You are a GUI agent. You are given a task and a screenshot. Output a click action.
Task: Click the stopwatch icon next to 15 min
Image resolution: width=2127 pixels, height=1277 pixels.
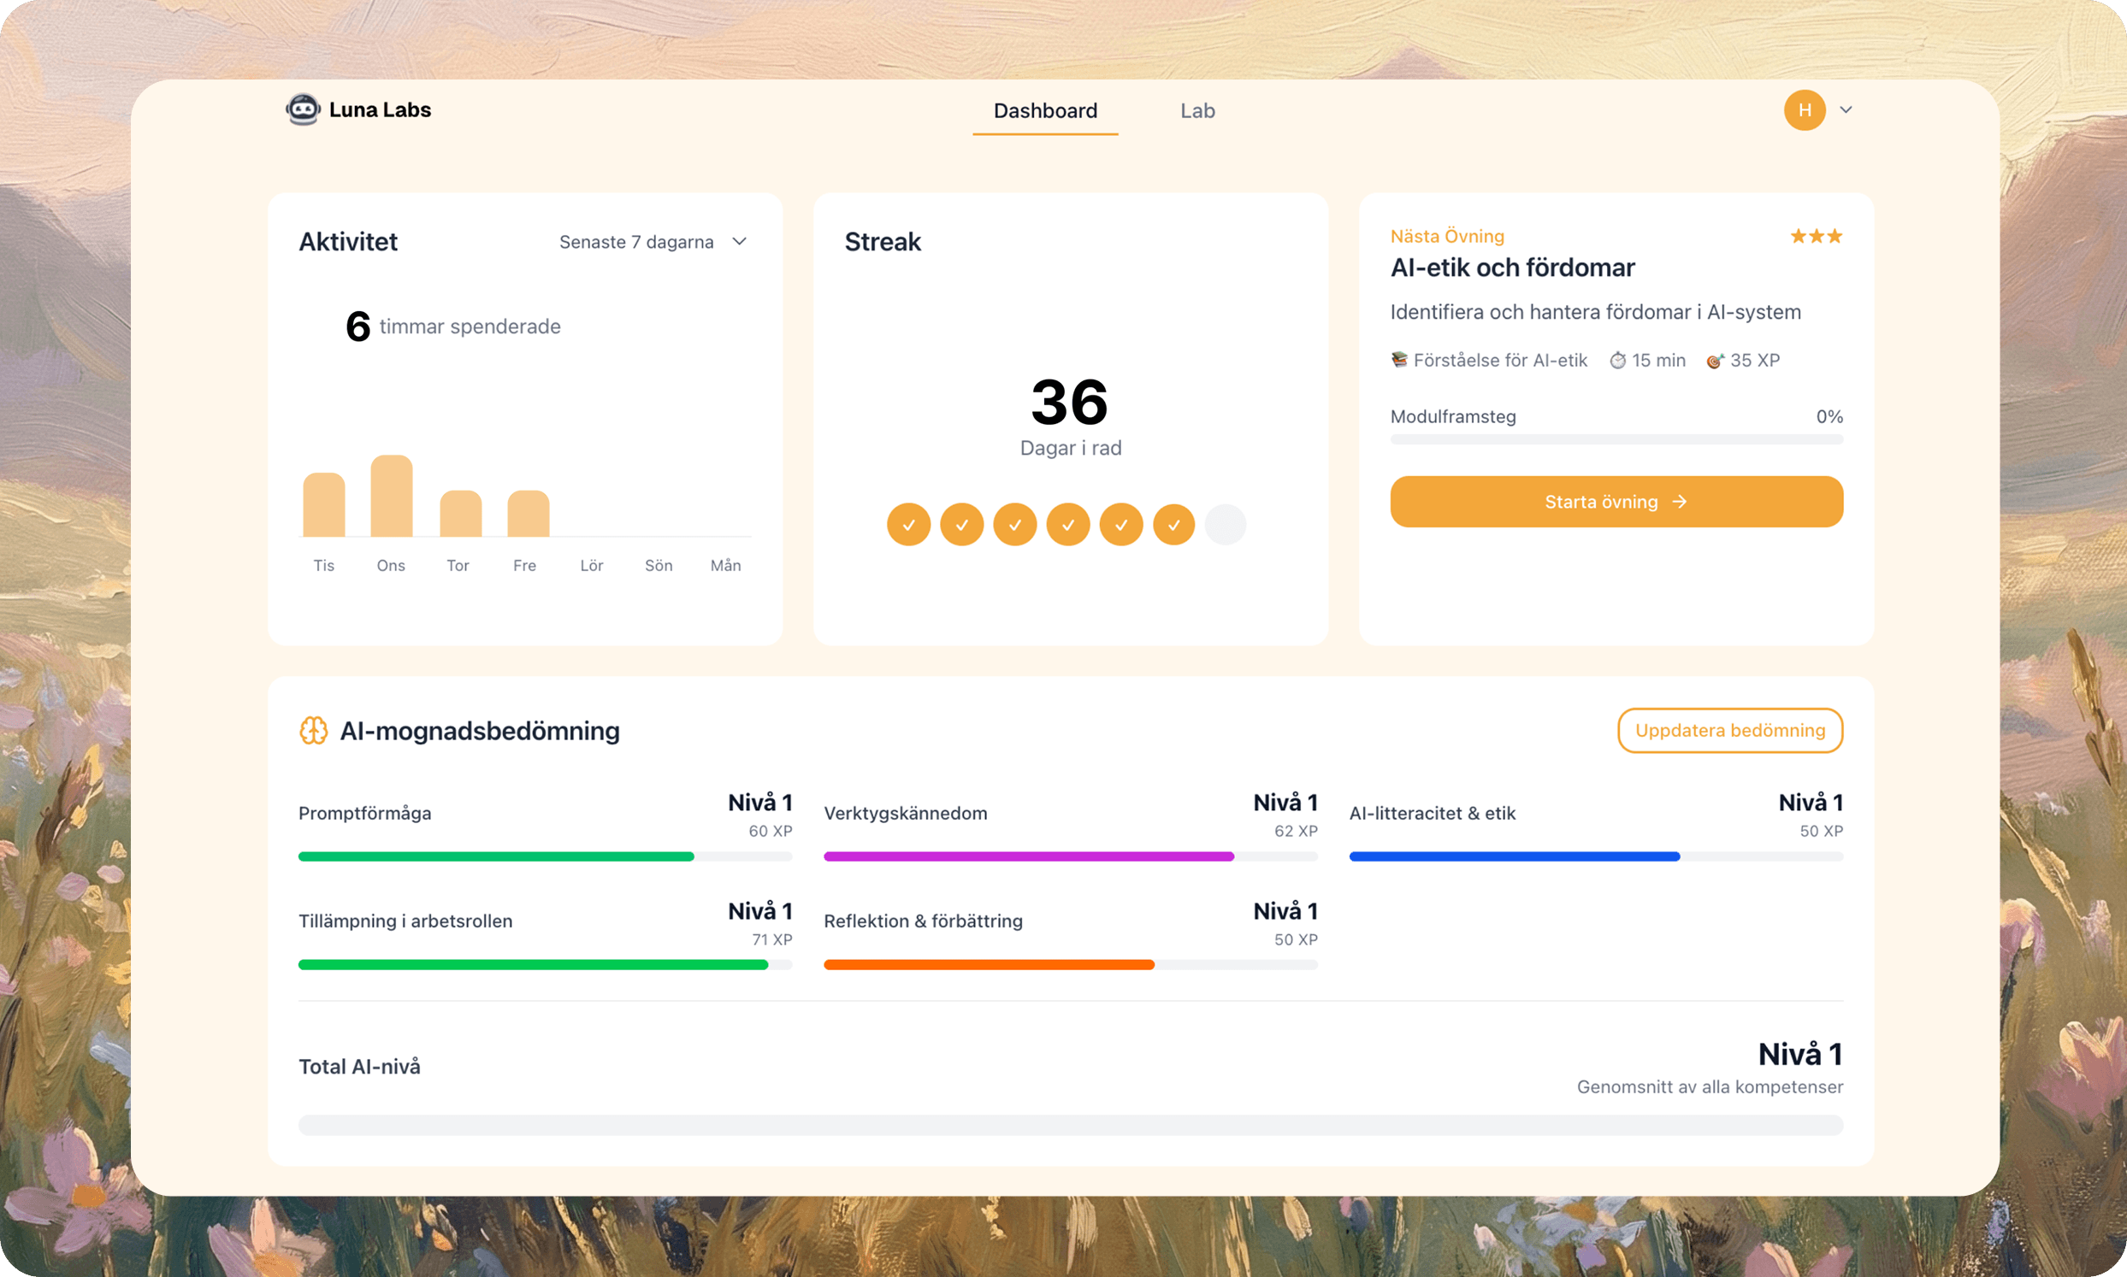tap(1617, 361)
